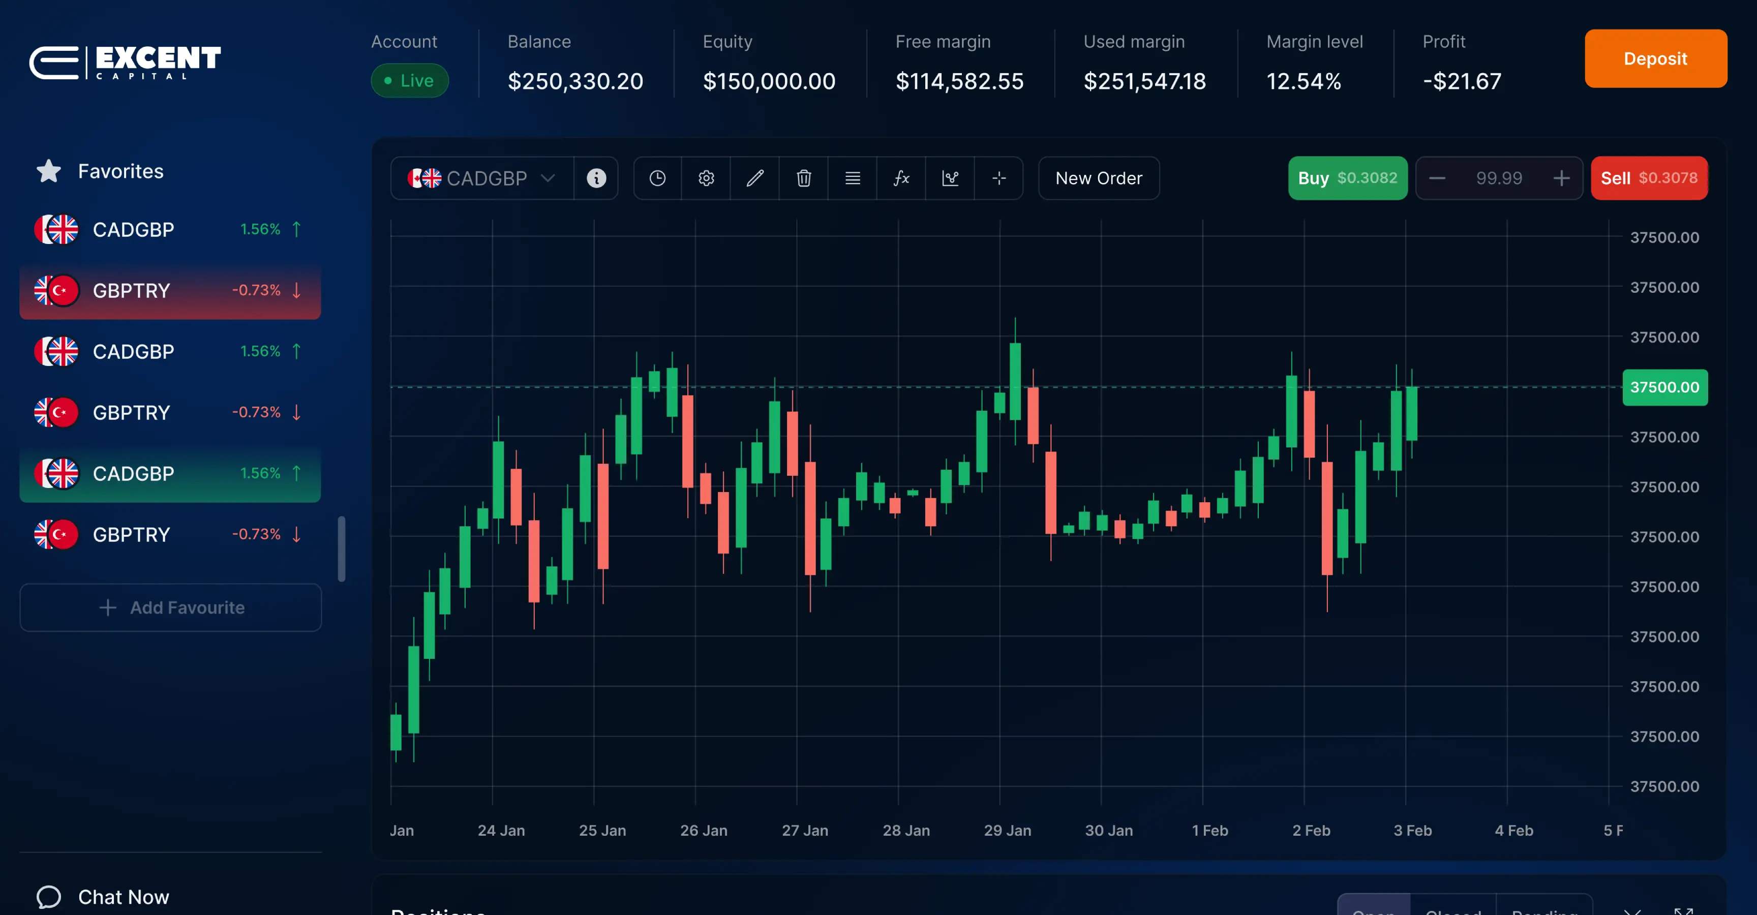The width and height of the screenshot is (1757, 915).
Task: Enable the crosshair cursor tool
Action: point(998,178)
